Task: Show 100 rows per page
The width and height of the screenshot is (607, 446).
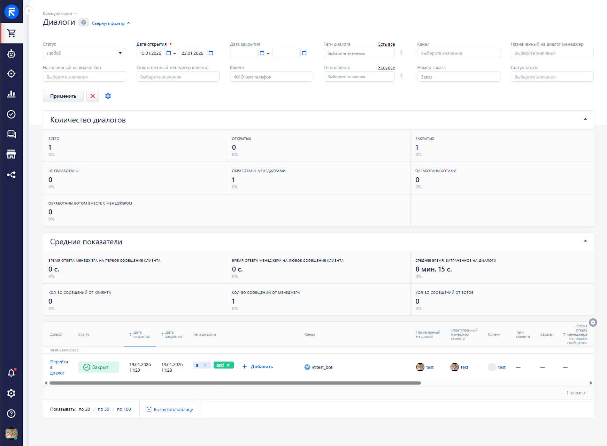Action: tap(124, 409)
